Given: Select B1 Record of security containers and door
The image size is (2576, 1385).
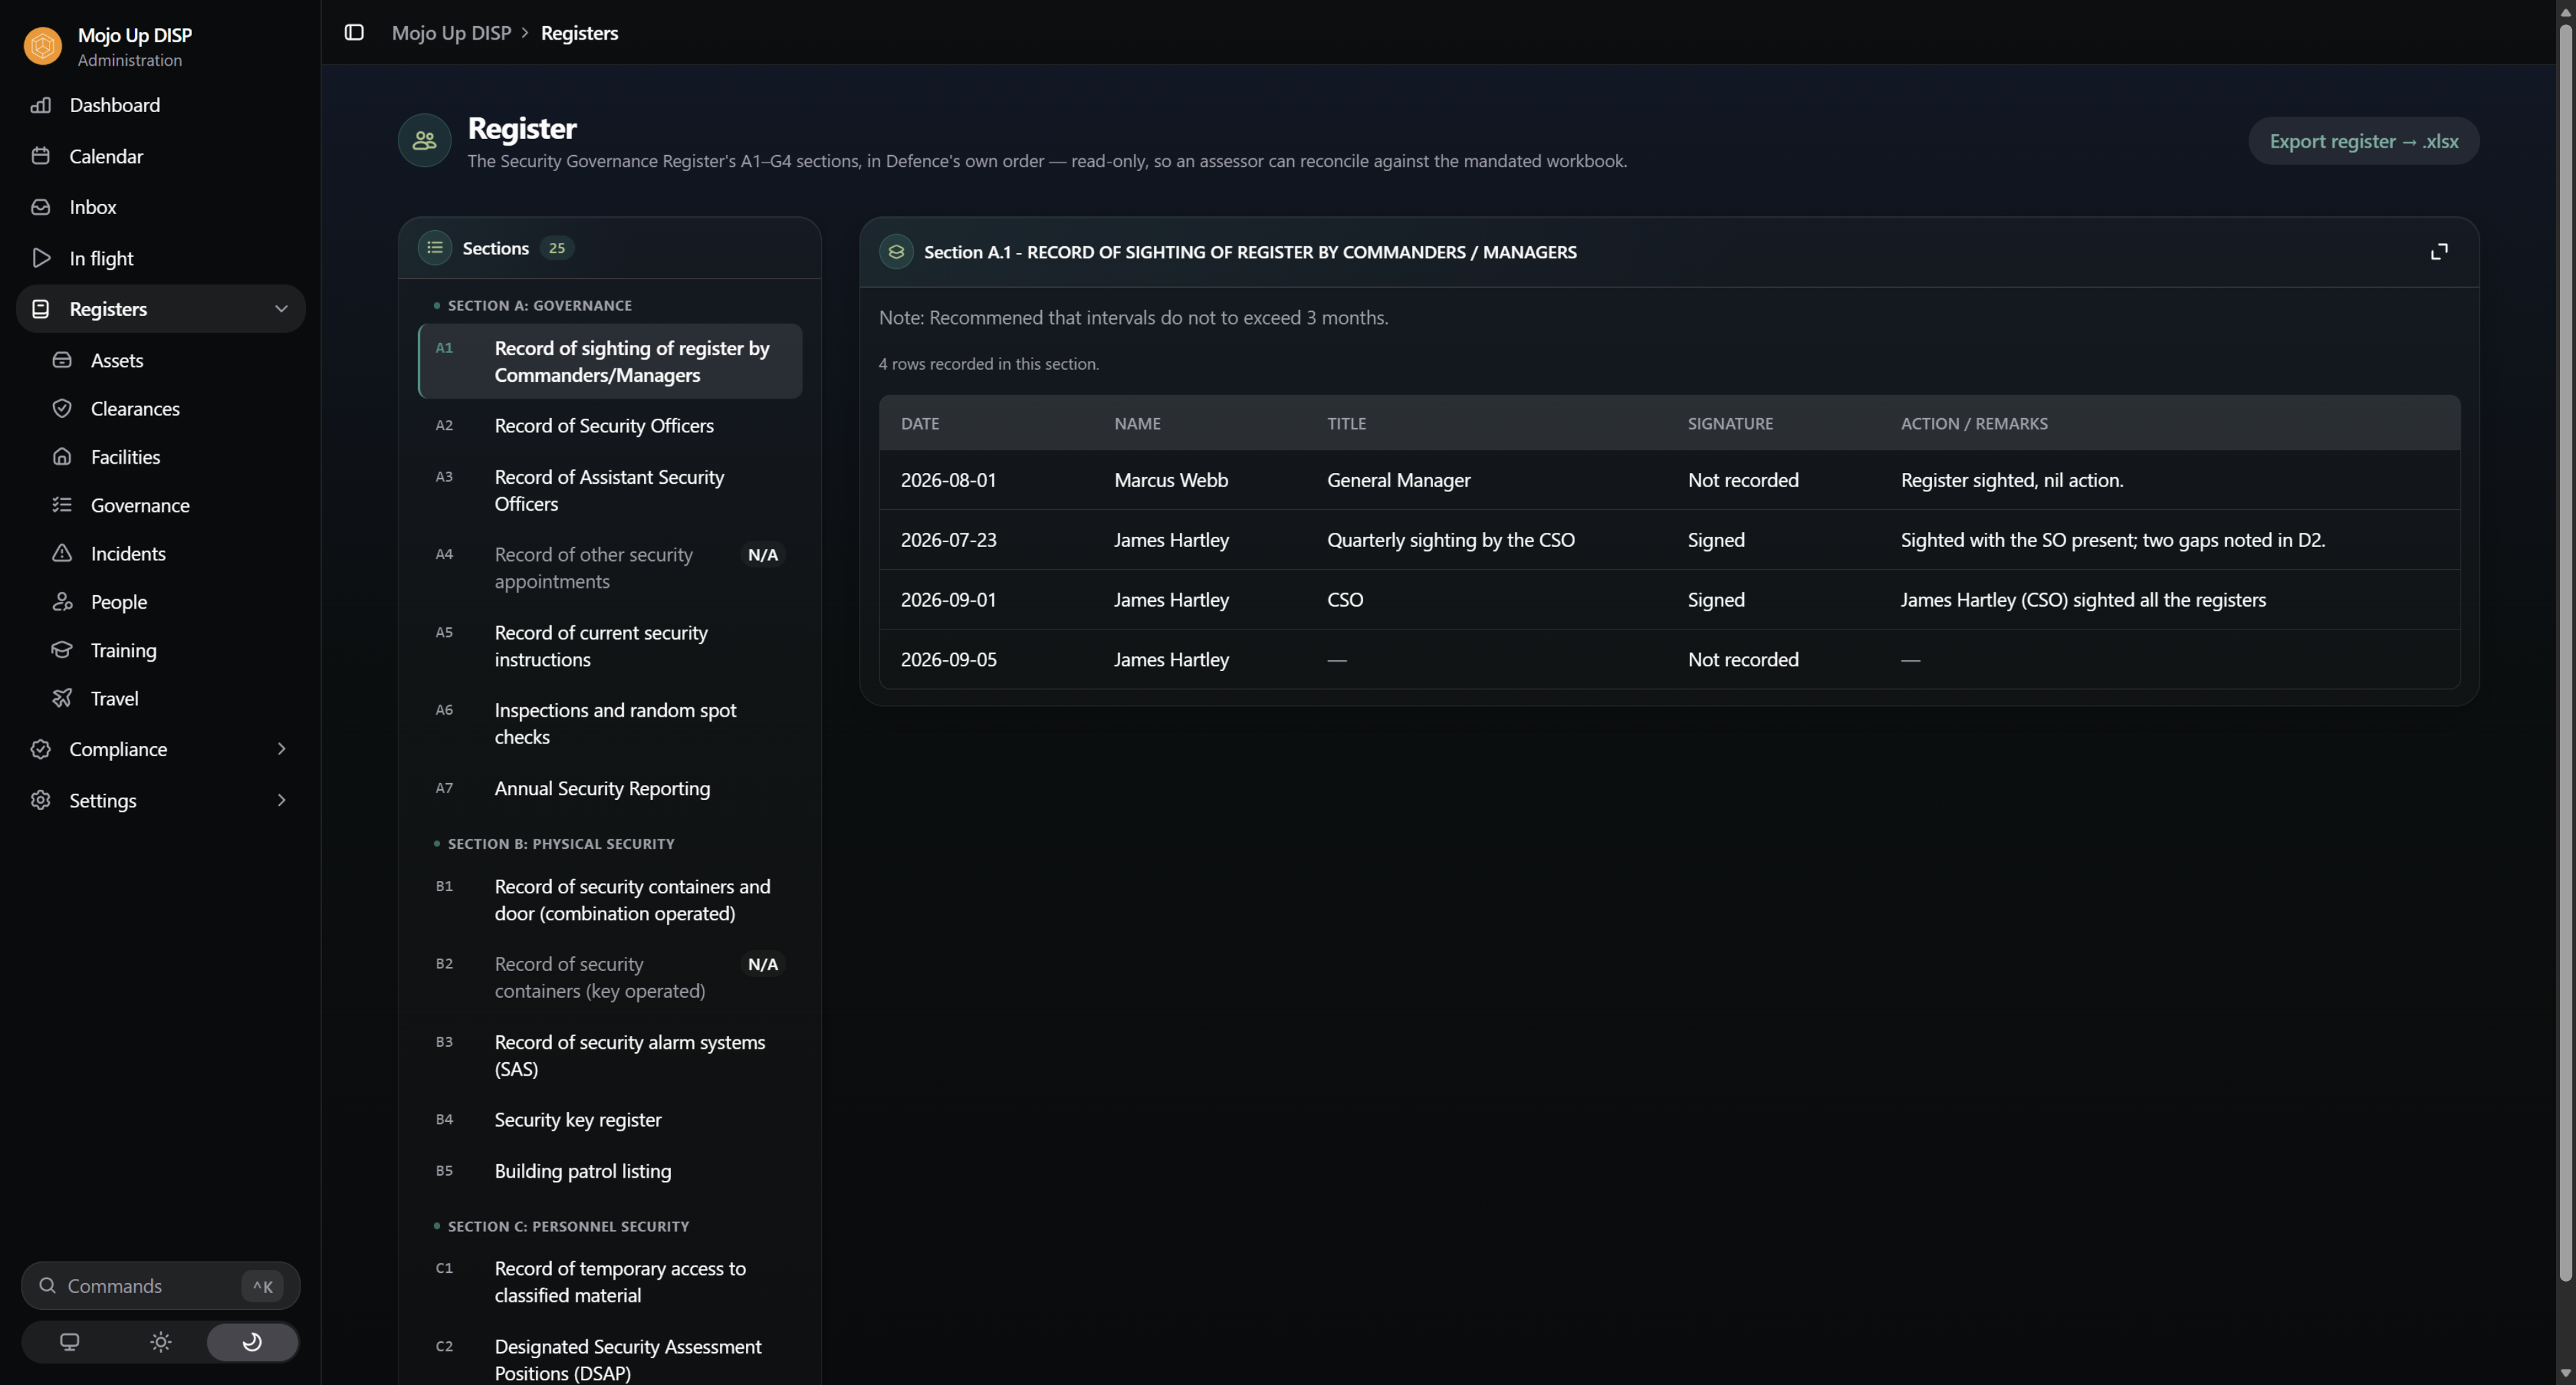Looking at the screenshot, I should 610,900.
